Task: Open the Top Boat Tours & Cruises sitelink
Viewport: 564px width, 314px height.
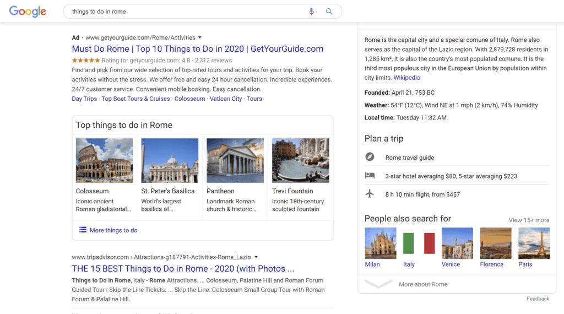Action: click(135, 99)
